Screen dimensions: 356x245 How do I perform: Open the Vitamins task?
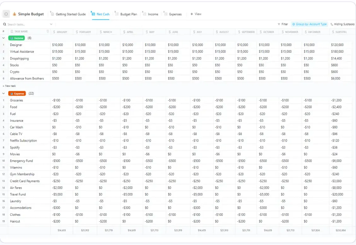16,168
